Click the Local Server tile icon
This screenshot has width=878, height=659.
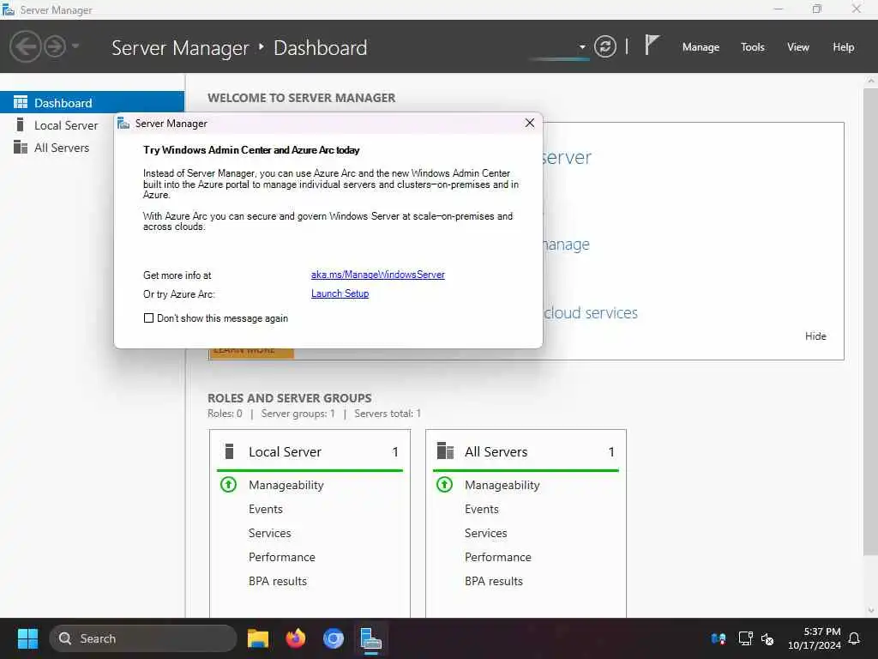click(229, 451)
